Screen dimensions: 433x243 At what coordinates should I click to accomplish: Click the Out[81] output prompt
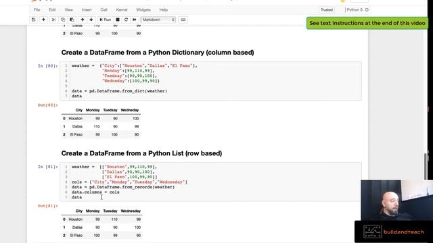click(48, 206)
